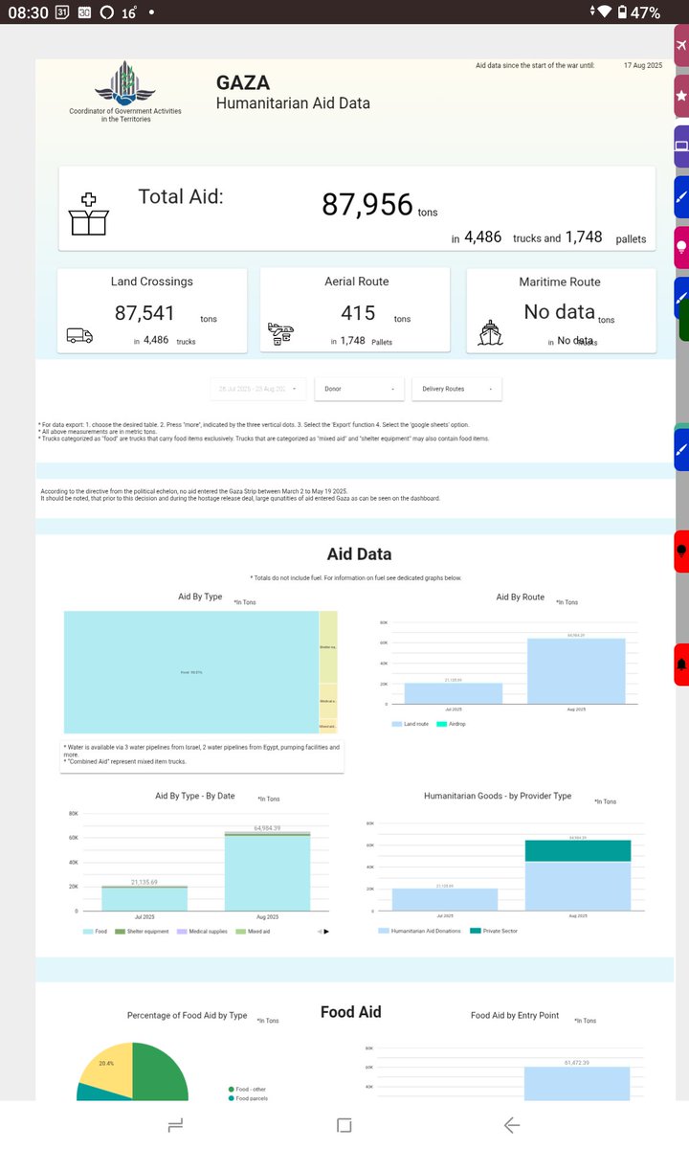Click the Aid By Route chart title
The width and height of the screenshot is (689, 1149).
coord(521,597)
